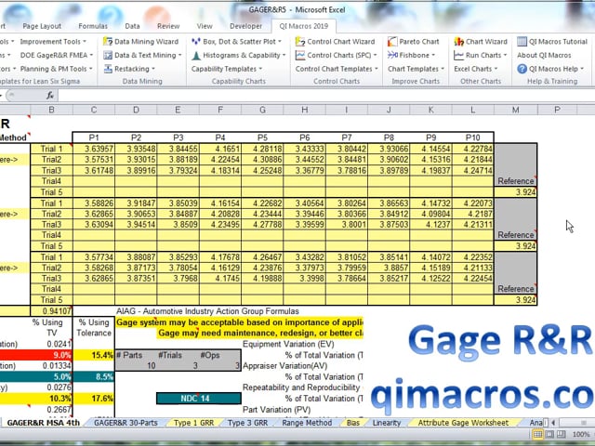Click the 100% zoom level
595x446 pixels.
pos(580,434)
